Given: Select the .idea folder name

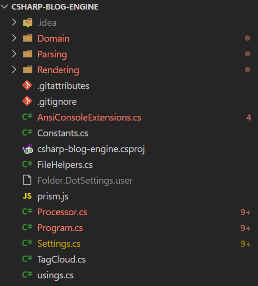Looking at the screenshot, I should [47, 23].
